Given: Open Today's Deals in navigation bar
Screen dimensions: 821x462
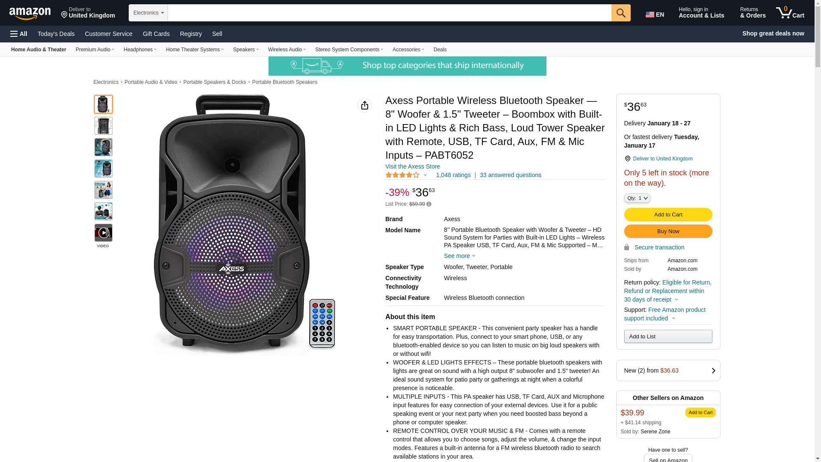Looking at the screenshot, I should click(x=56, y=34).
